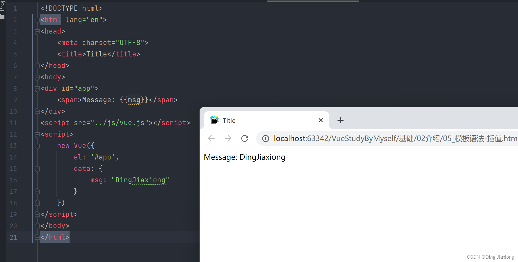Viewport: 518px width, 262px height.
Task: Click the msg property key on line 16
Action: click(97, 180)
